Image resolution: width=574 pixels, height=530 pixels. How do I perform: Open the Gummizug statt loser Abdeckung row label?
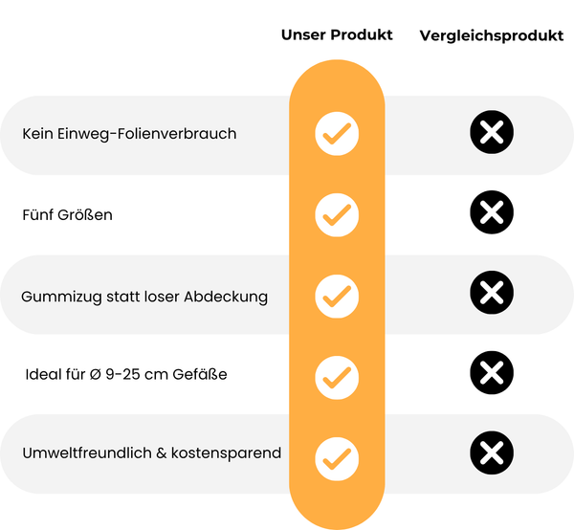coord(144,297)
